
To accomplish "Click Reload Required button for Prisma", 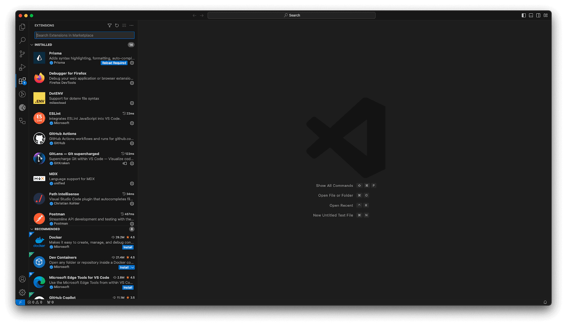I will [114, 63].
